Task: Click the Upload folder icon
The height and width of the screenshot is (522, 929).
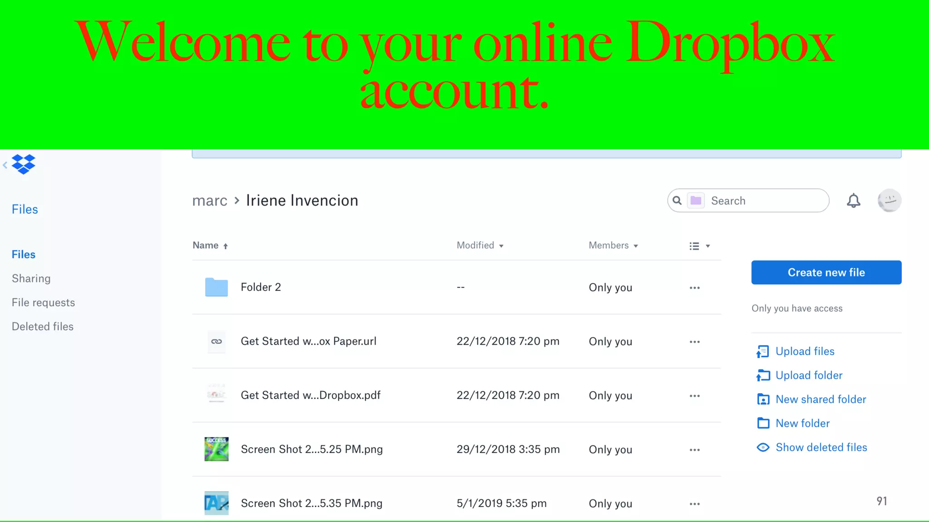Action: [x=763, y=375]
